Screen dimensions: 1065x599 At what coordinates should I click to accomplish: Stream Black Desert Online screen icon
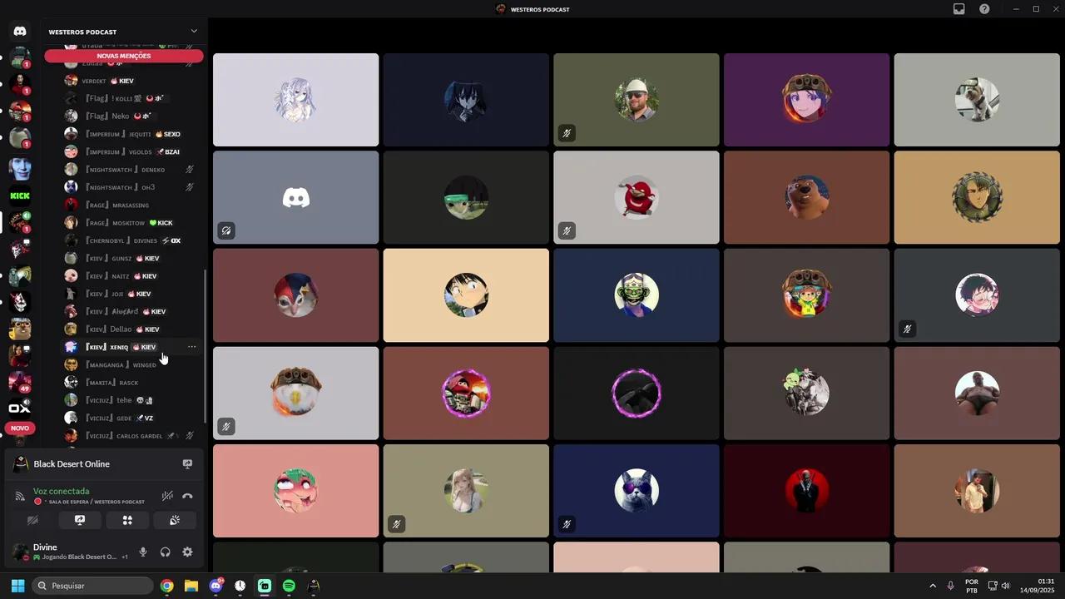coord(187,464)
